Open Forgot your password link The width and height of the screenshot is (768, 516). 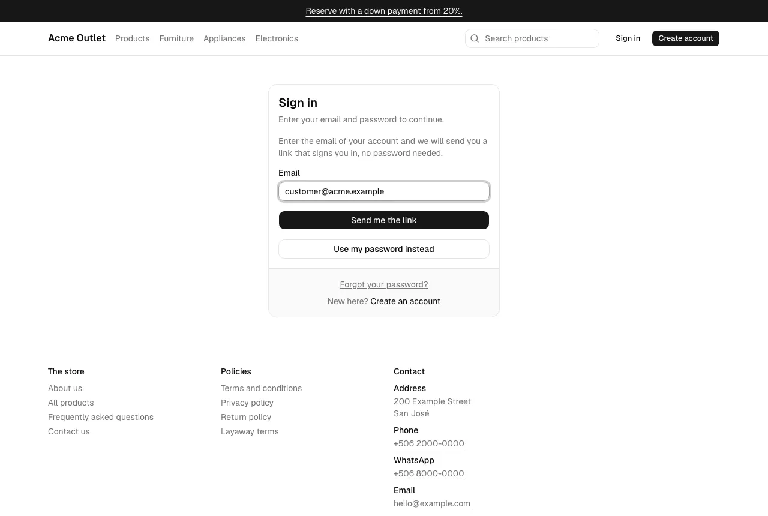tap(384, 284)
